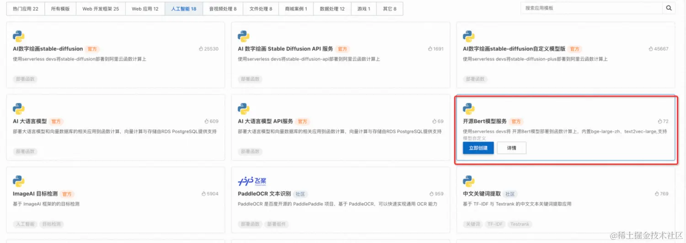
Task: Open 游戏 1 tab
Action: point(364,9)
